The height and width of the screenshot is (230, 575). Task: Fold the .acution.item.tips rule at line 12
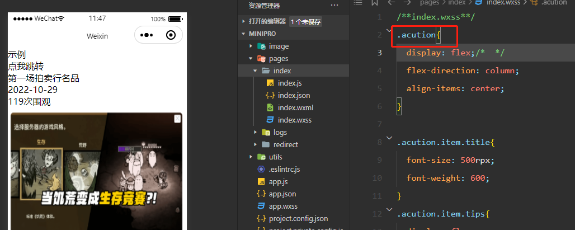point(389,209)
